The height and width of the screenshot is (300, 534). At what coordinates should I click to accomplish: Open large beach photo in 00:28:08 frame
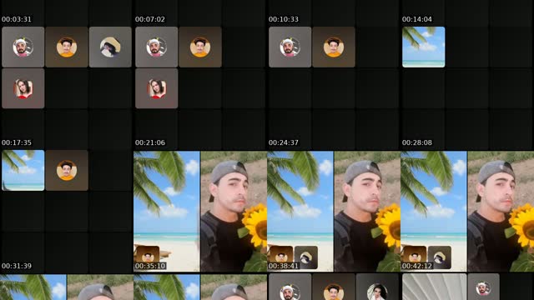[x=434, y=211]
